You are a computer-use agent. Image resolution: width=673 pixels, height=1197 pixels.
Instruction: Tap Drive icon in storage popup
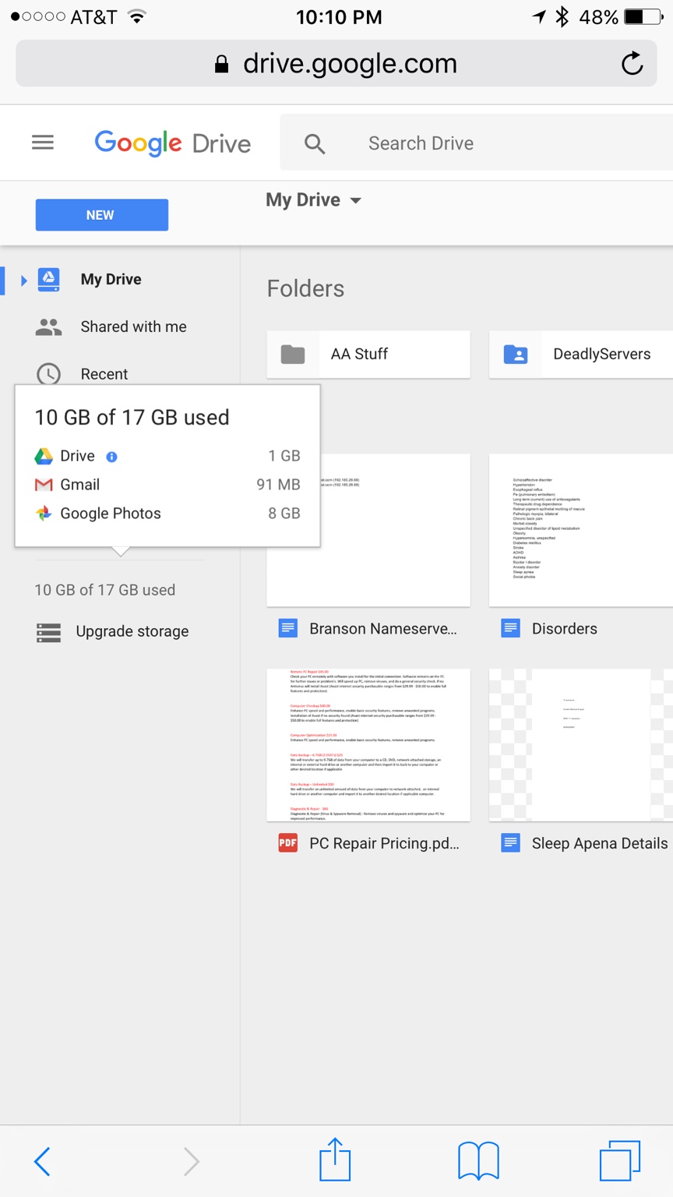pos(44,456)
